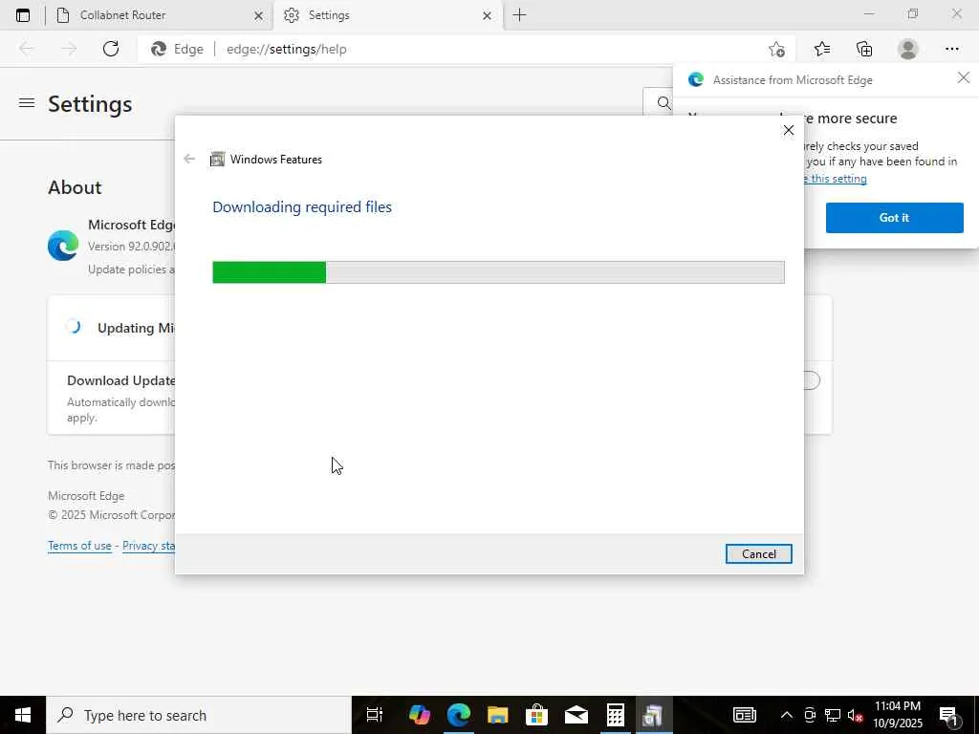979x734 pixels.
Task: Close the Collabnet Router tab
Action: coord(258,15)
